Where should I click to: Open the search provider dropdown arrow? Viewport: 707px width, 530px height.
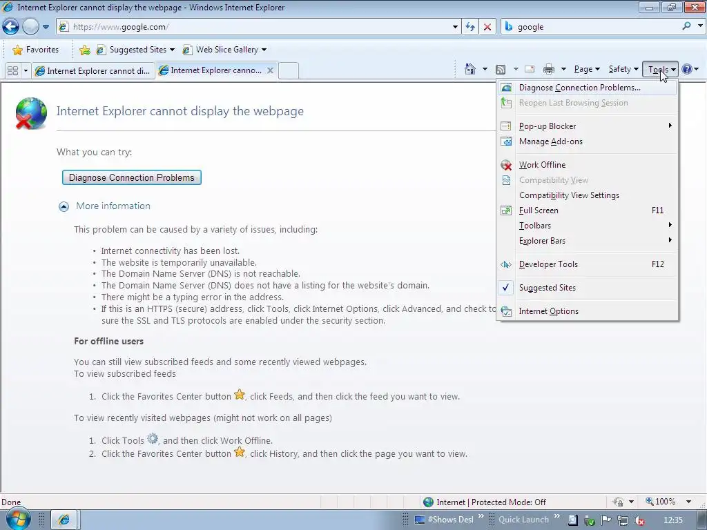[x=700, y=26]
